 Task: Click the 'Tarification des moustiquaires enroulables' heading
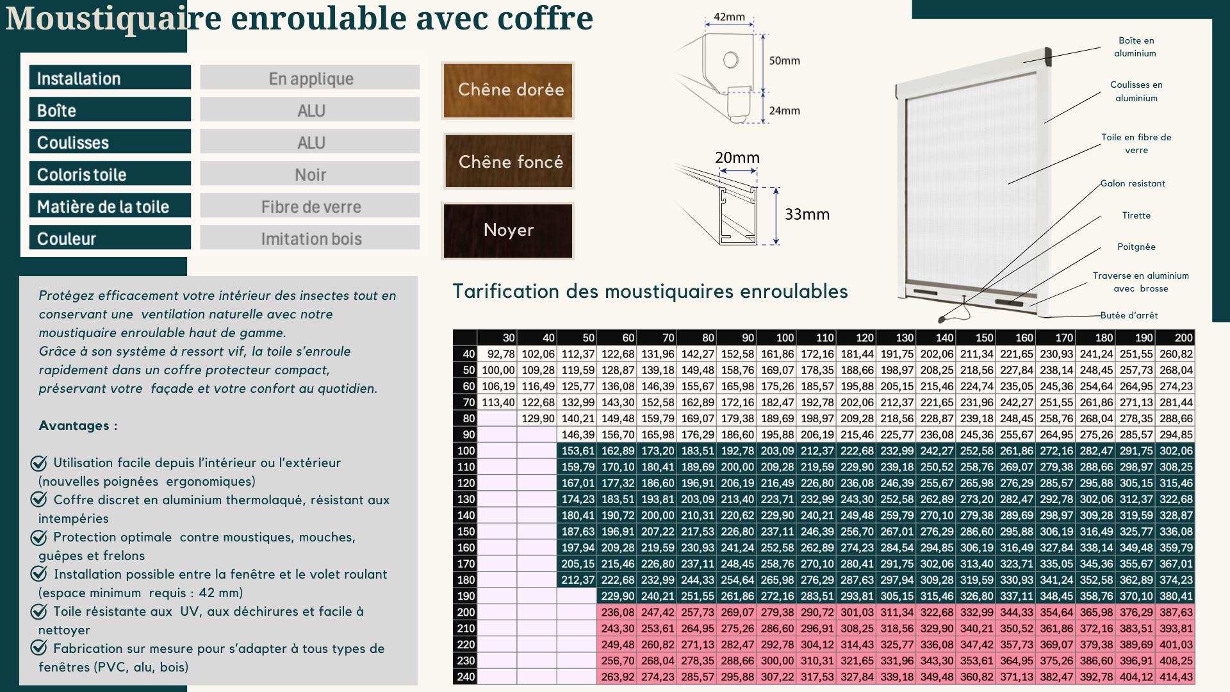pos(650,292)
